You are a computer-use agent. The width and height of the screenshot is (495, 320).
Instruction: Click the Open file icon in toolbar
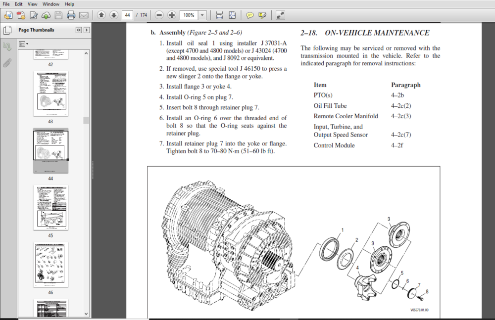point(8,15)
